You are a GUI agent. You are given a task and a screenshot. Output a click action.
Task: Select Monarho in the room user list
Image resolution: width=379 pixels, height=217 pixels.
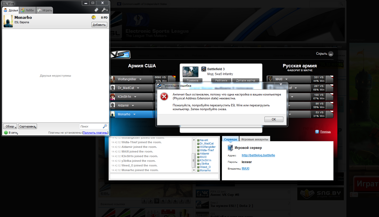(x=205, y=170)
